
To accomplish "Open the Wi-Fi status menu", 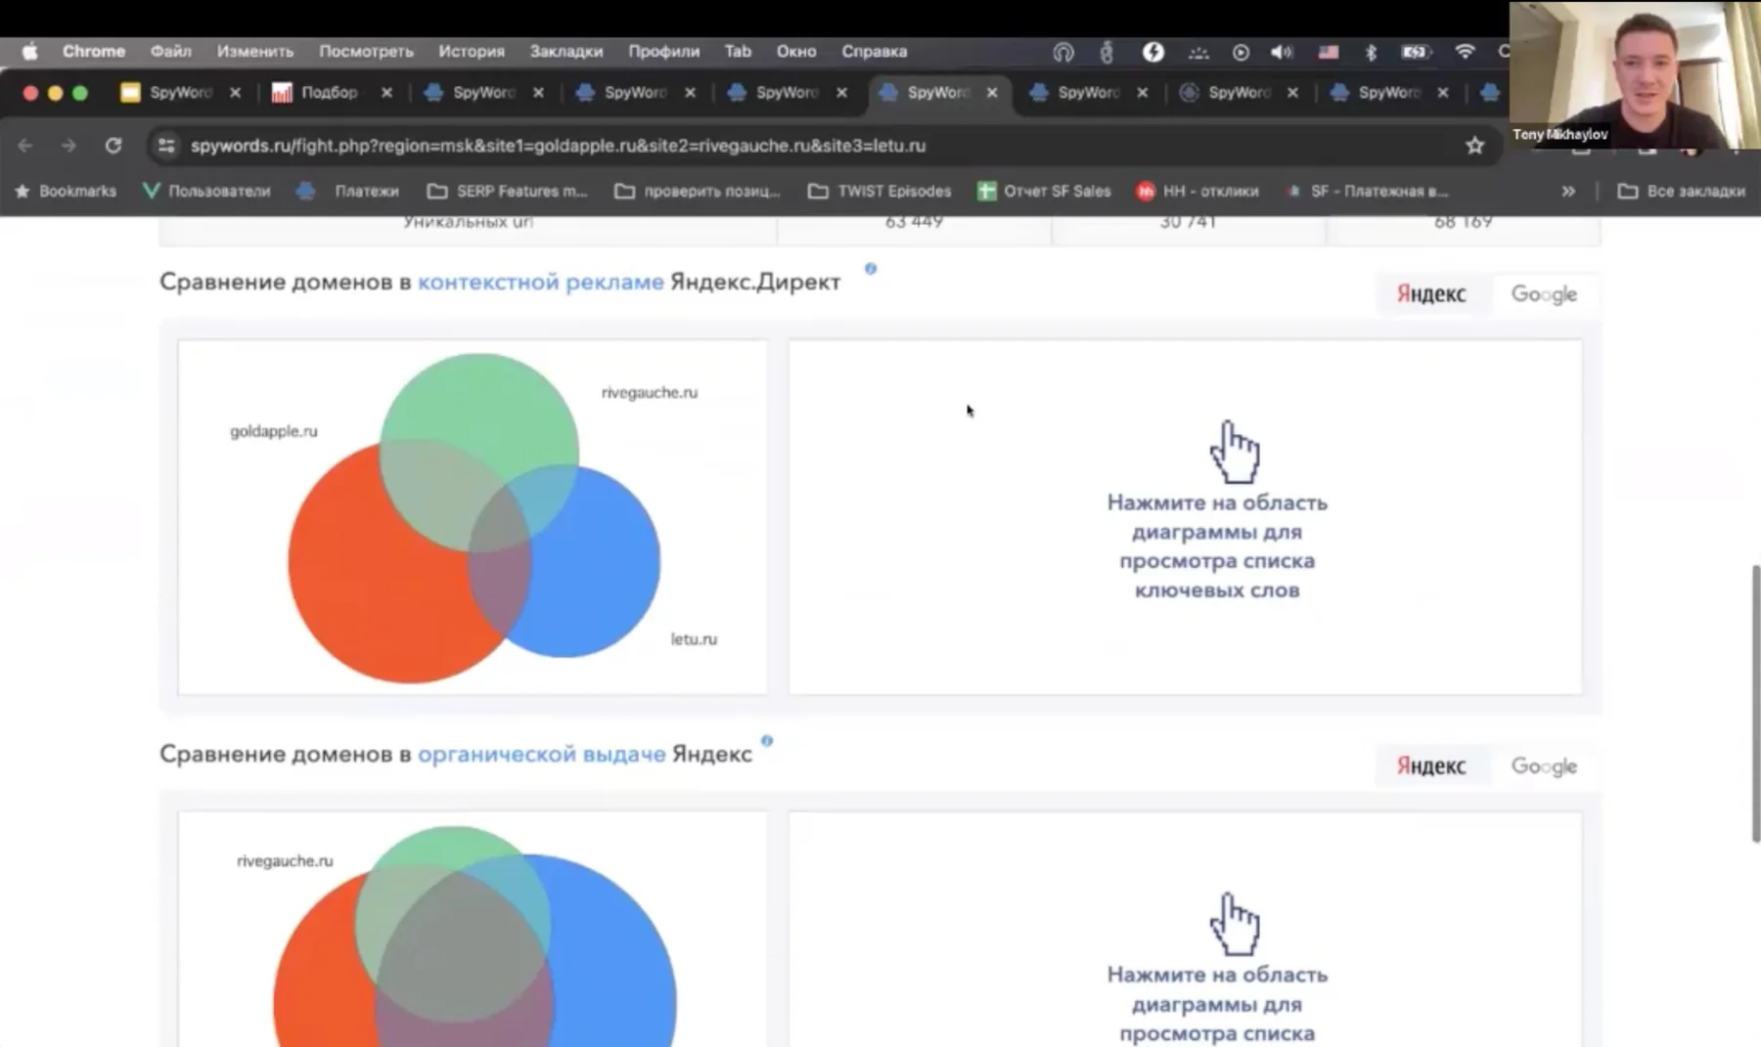I will pos(1464,52).
